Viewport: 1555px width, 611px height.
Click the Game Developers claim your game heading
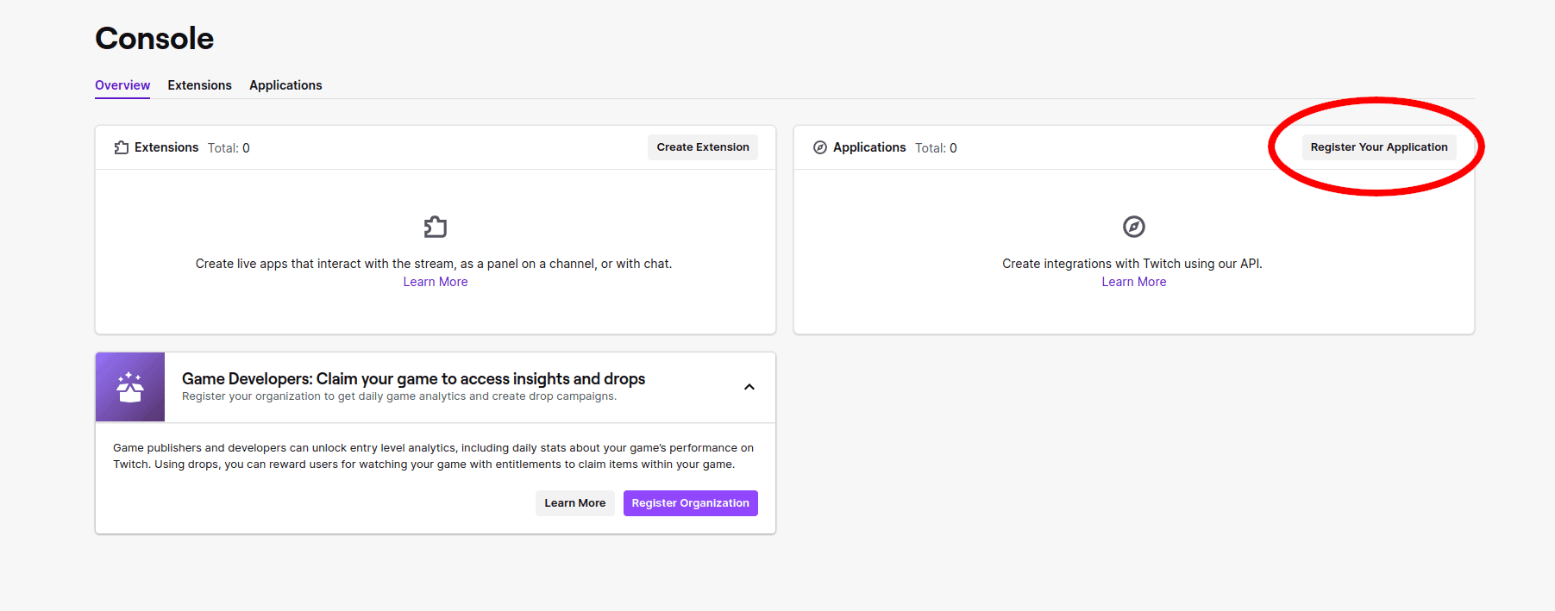(413, 379)
